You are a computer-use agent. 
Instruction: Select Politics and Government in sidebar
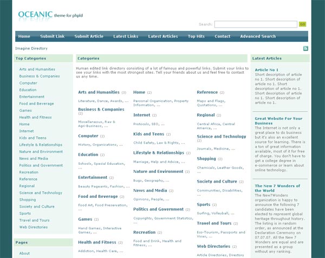[41, 165]
